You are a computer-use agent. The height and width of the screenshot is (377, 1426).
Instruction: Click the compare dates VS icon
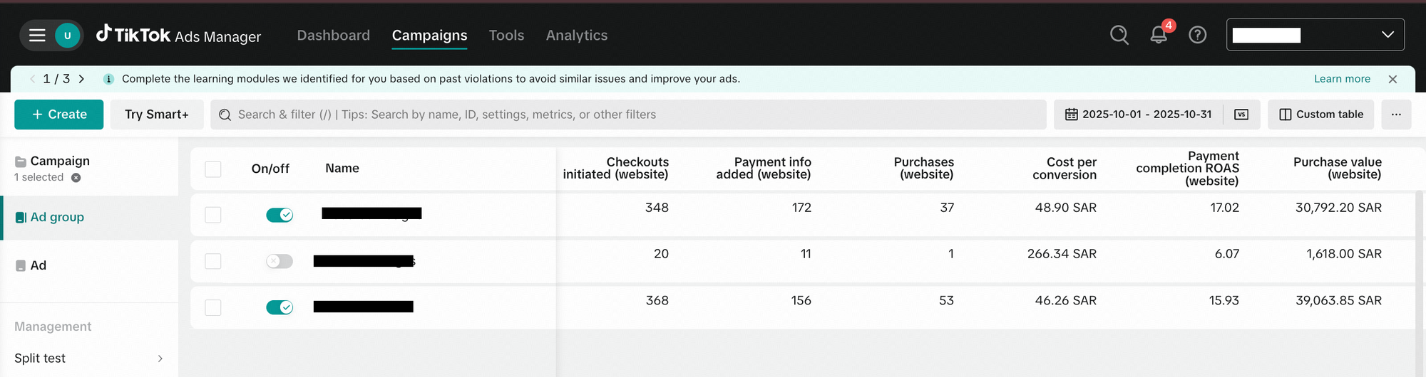point(1241,115)
